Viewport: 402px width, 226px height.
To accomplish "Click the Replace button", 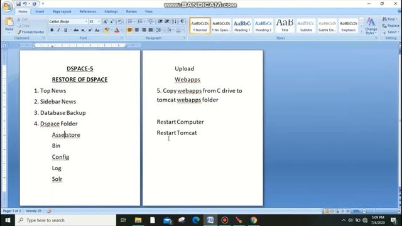I will [391, 26].
